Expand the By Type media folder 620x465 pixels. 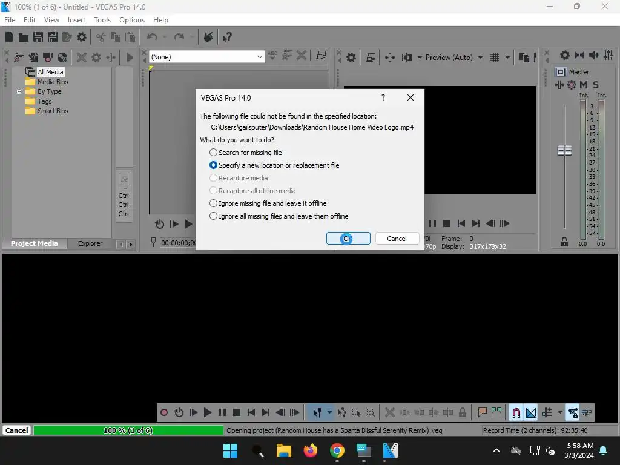[19, 92]
